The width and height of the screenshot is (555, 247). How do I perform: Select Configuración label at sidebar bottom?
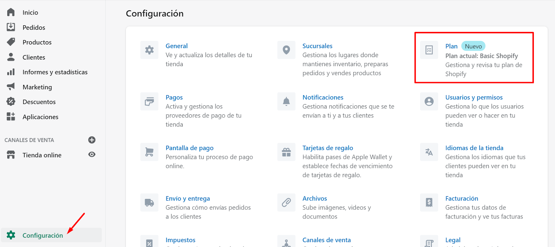tap(43, 235)
